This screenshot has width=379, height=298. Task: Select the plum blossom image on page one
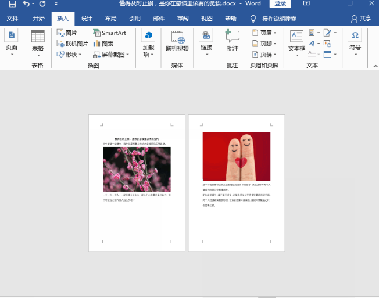pos(137,169)
